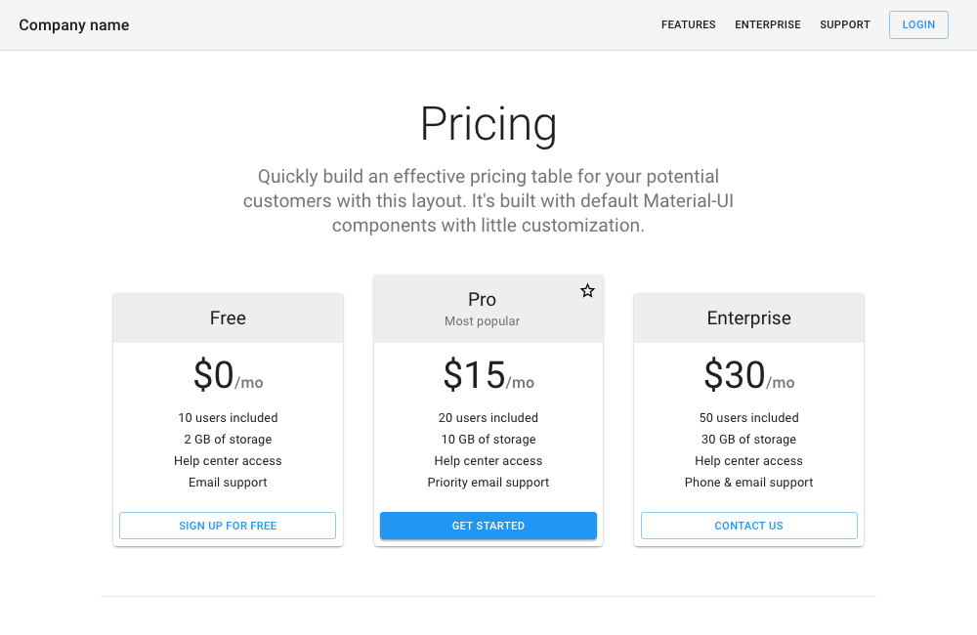Image resolution: width=977 pixels, height=635 pixels.
Task: Click the Pricing page heading
Action: point(488,124)
